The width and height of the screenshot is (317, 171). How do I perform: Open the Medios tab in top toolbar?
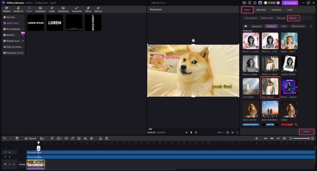pyautogui.click(x=6, y=9)
